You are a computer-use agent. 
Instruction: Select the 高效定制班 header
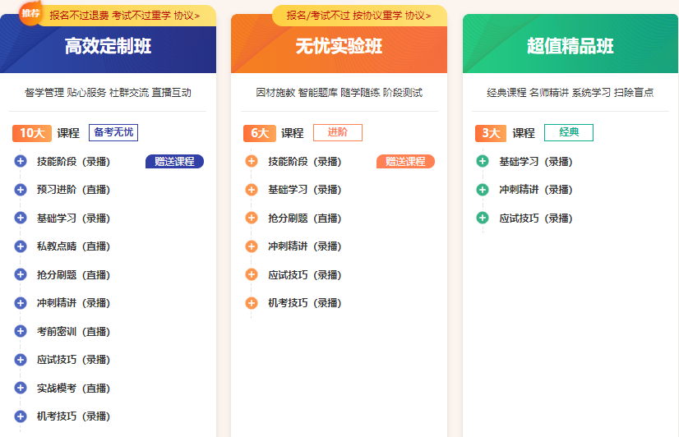(x=108, y=47)
